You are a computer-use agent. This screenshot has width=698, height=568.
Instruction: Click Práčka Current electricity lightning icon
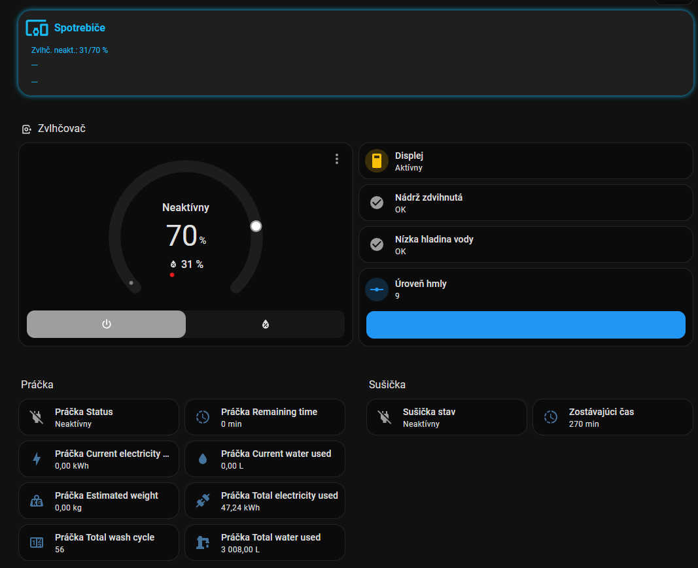[x=37, y=459]
